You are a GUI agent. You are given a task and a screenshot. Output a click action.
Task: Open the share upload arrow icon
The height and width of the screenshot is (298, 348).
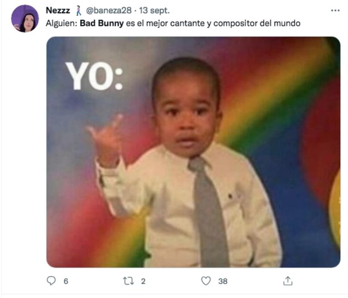[x=288, y=281]
